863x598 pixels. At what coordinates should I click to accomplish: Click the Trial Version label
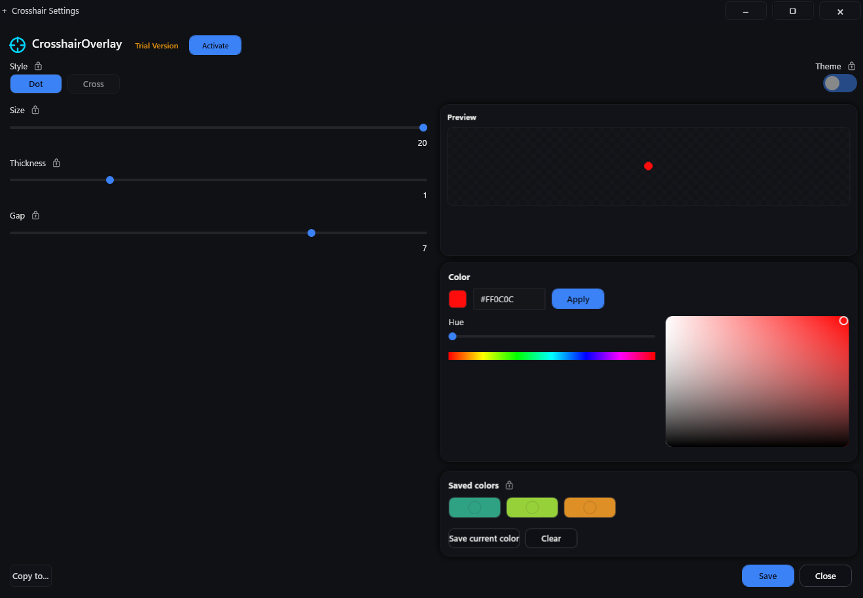coord(156,45)
